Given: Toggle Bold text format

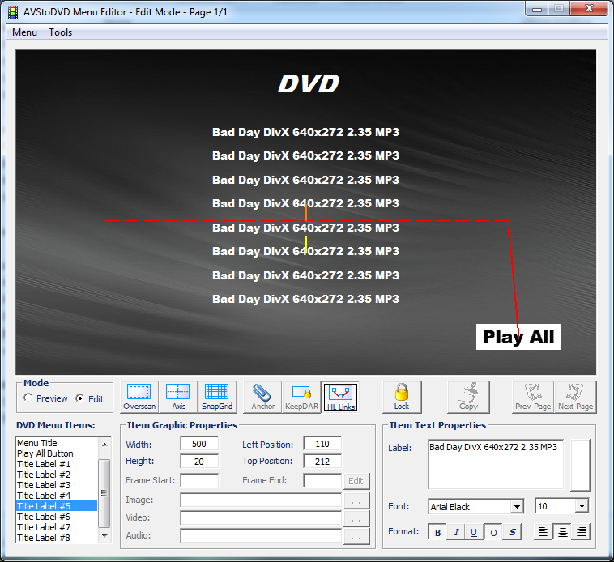Looking at the screenshot, I should pyautogui.click(x=437, y=532).
